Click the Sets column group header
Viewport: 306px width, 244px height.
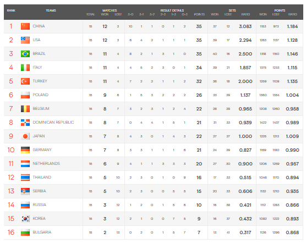[232, 10]
